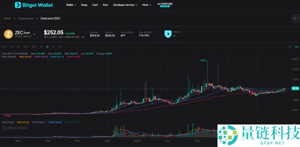
Task: Expand the More menu
Action: [147, 5]
